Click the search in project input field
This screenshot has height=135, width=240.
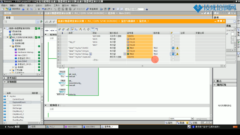134,9
